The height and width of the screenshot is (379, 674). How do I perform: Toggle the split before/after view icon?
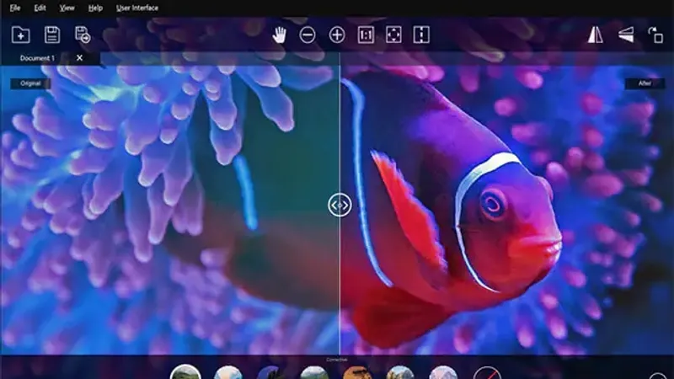pyautogui.click(x=421, y=35)
